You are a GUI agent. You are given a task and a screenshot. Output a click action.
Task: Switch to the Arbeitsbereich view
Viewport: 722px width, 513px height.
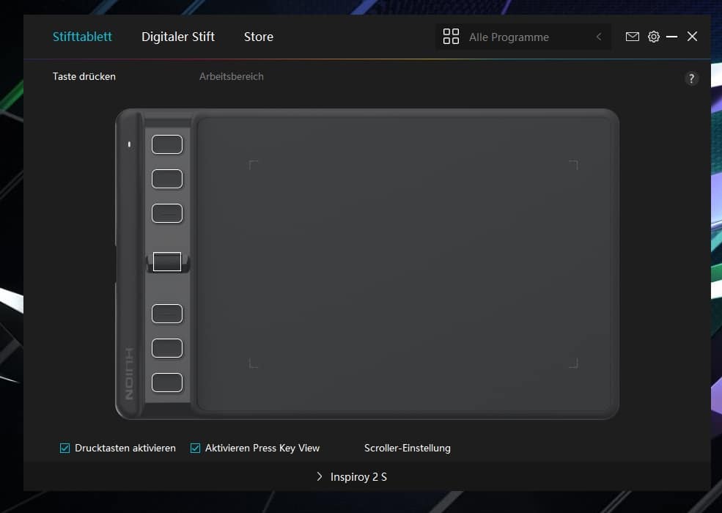[231, 76]
